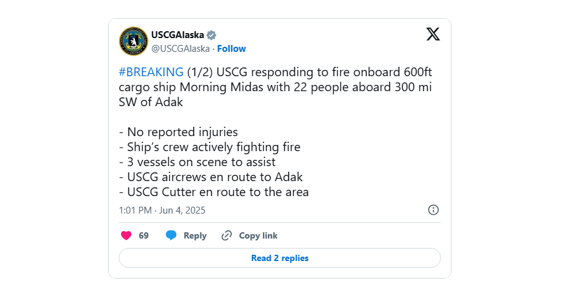
Task: Click the Copy link text
Action: pos(258,235)
